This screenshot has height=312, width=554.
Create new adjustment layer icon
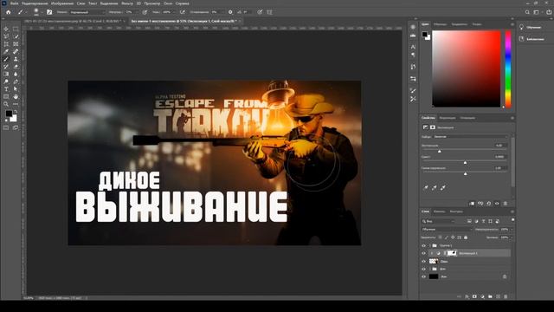(482, 296)
